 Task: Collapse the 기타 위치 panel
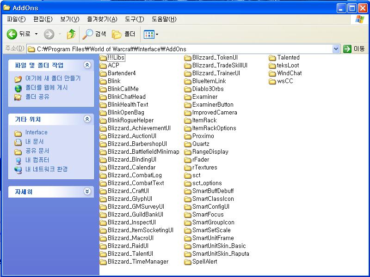[87, 119]
